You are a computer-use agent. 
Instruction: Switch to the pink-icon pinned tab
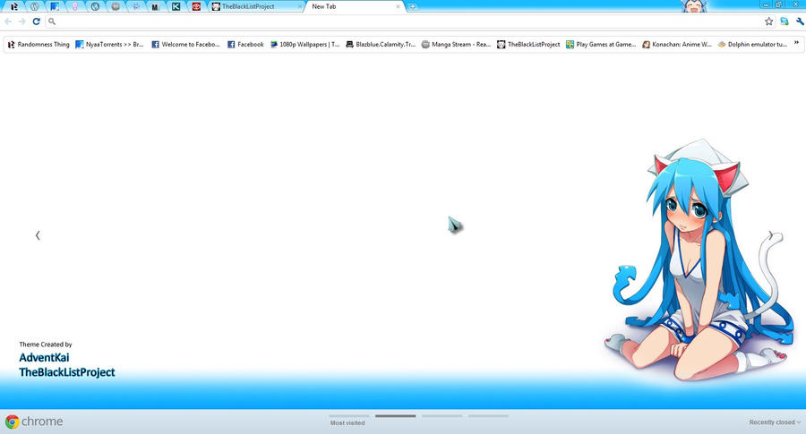click(x=75, y=6)
